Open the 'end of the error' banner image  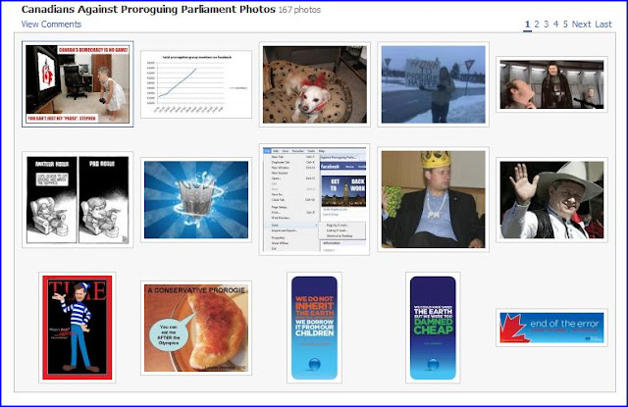pos(551,328)
